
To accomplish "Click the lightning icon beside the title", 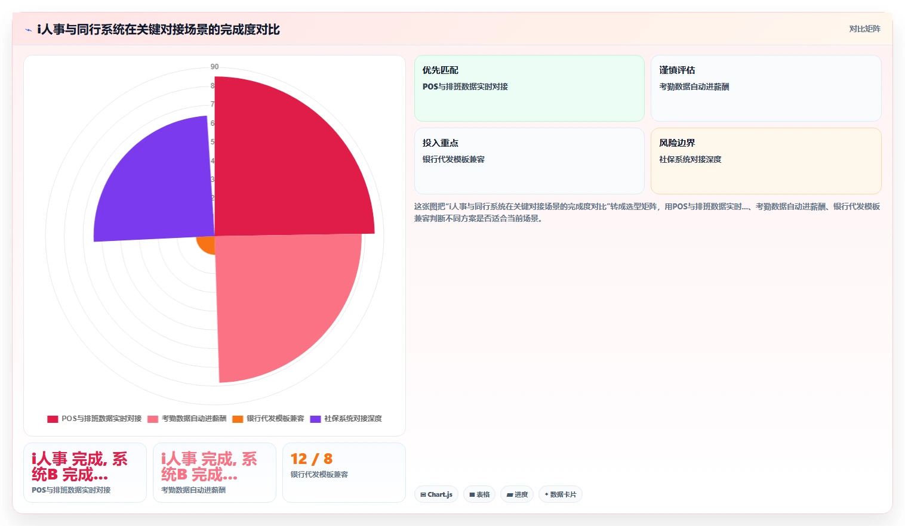I will tap(28, 30).
